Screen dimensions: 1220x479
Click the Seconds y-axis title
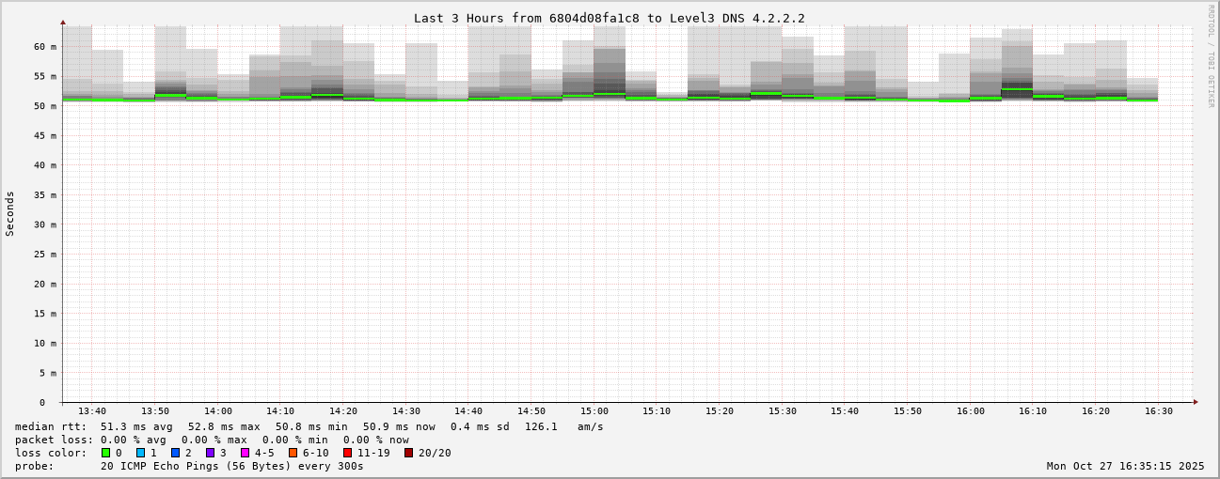pos(10,213)
